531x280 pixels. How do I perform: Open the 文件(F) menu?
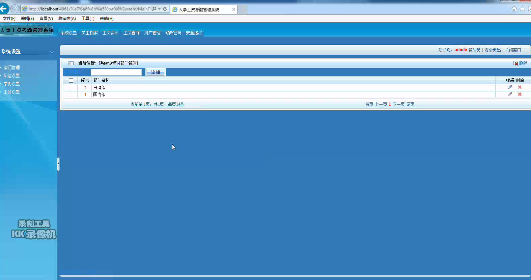pos(9,19)
